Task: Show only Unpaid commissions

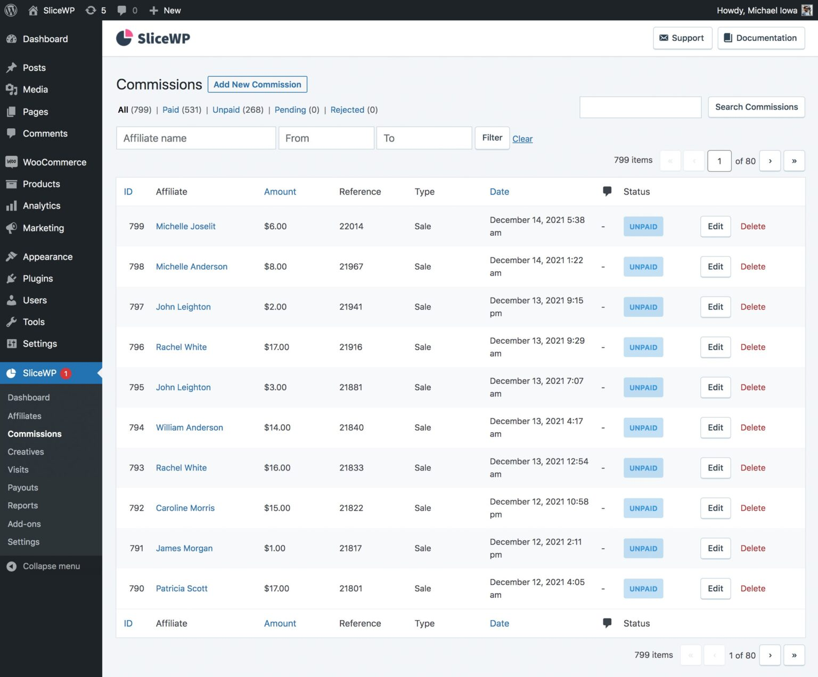Action: pyautogui.click(x=226, y=110)
